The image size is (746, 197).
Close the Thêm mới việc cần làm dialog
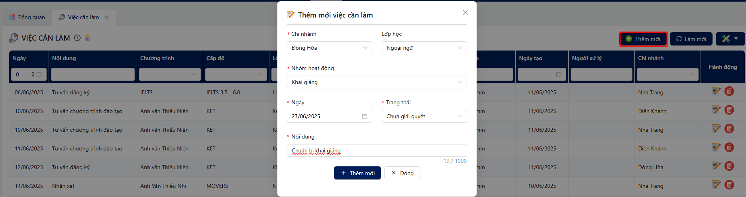[x=465, y=12]
